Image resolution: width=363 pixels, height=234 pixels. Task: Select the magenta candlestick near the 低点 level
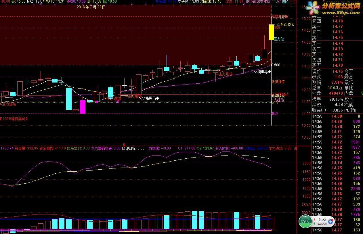tap(83, 107)
